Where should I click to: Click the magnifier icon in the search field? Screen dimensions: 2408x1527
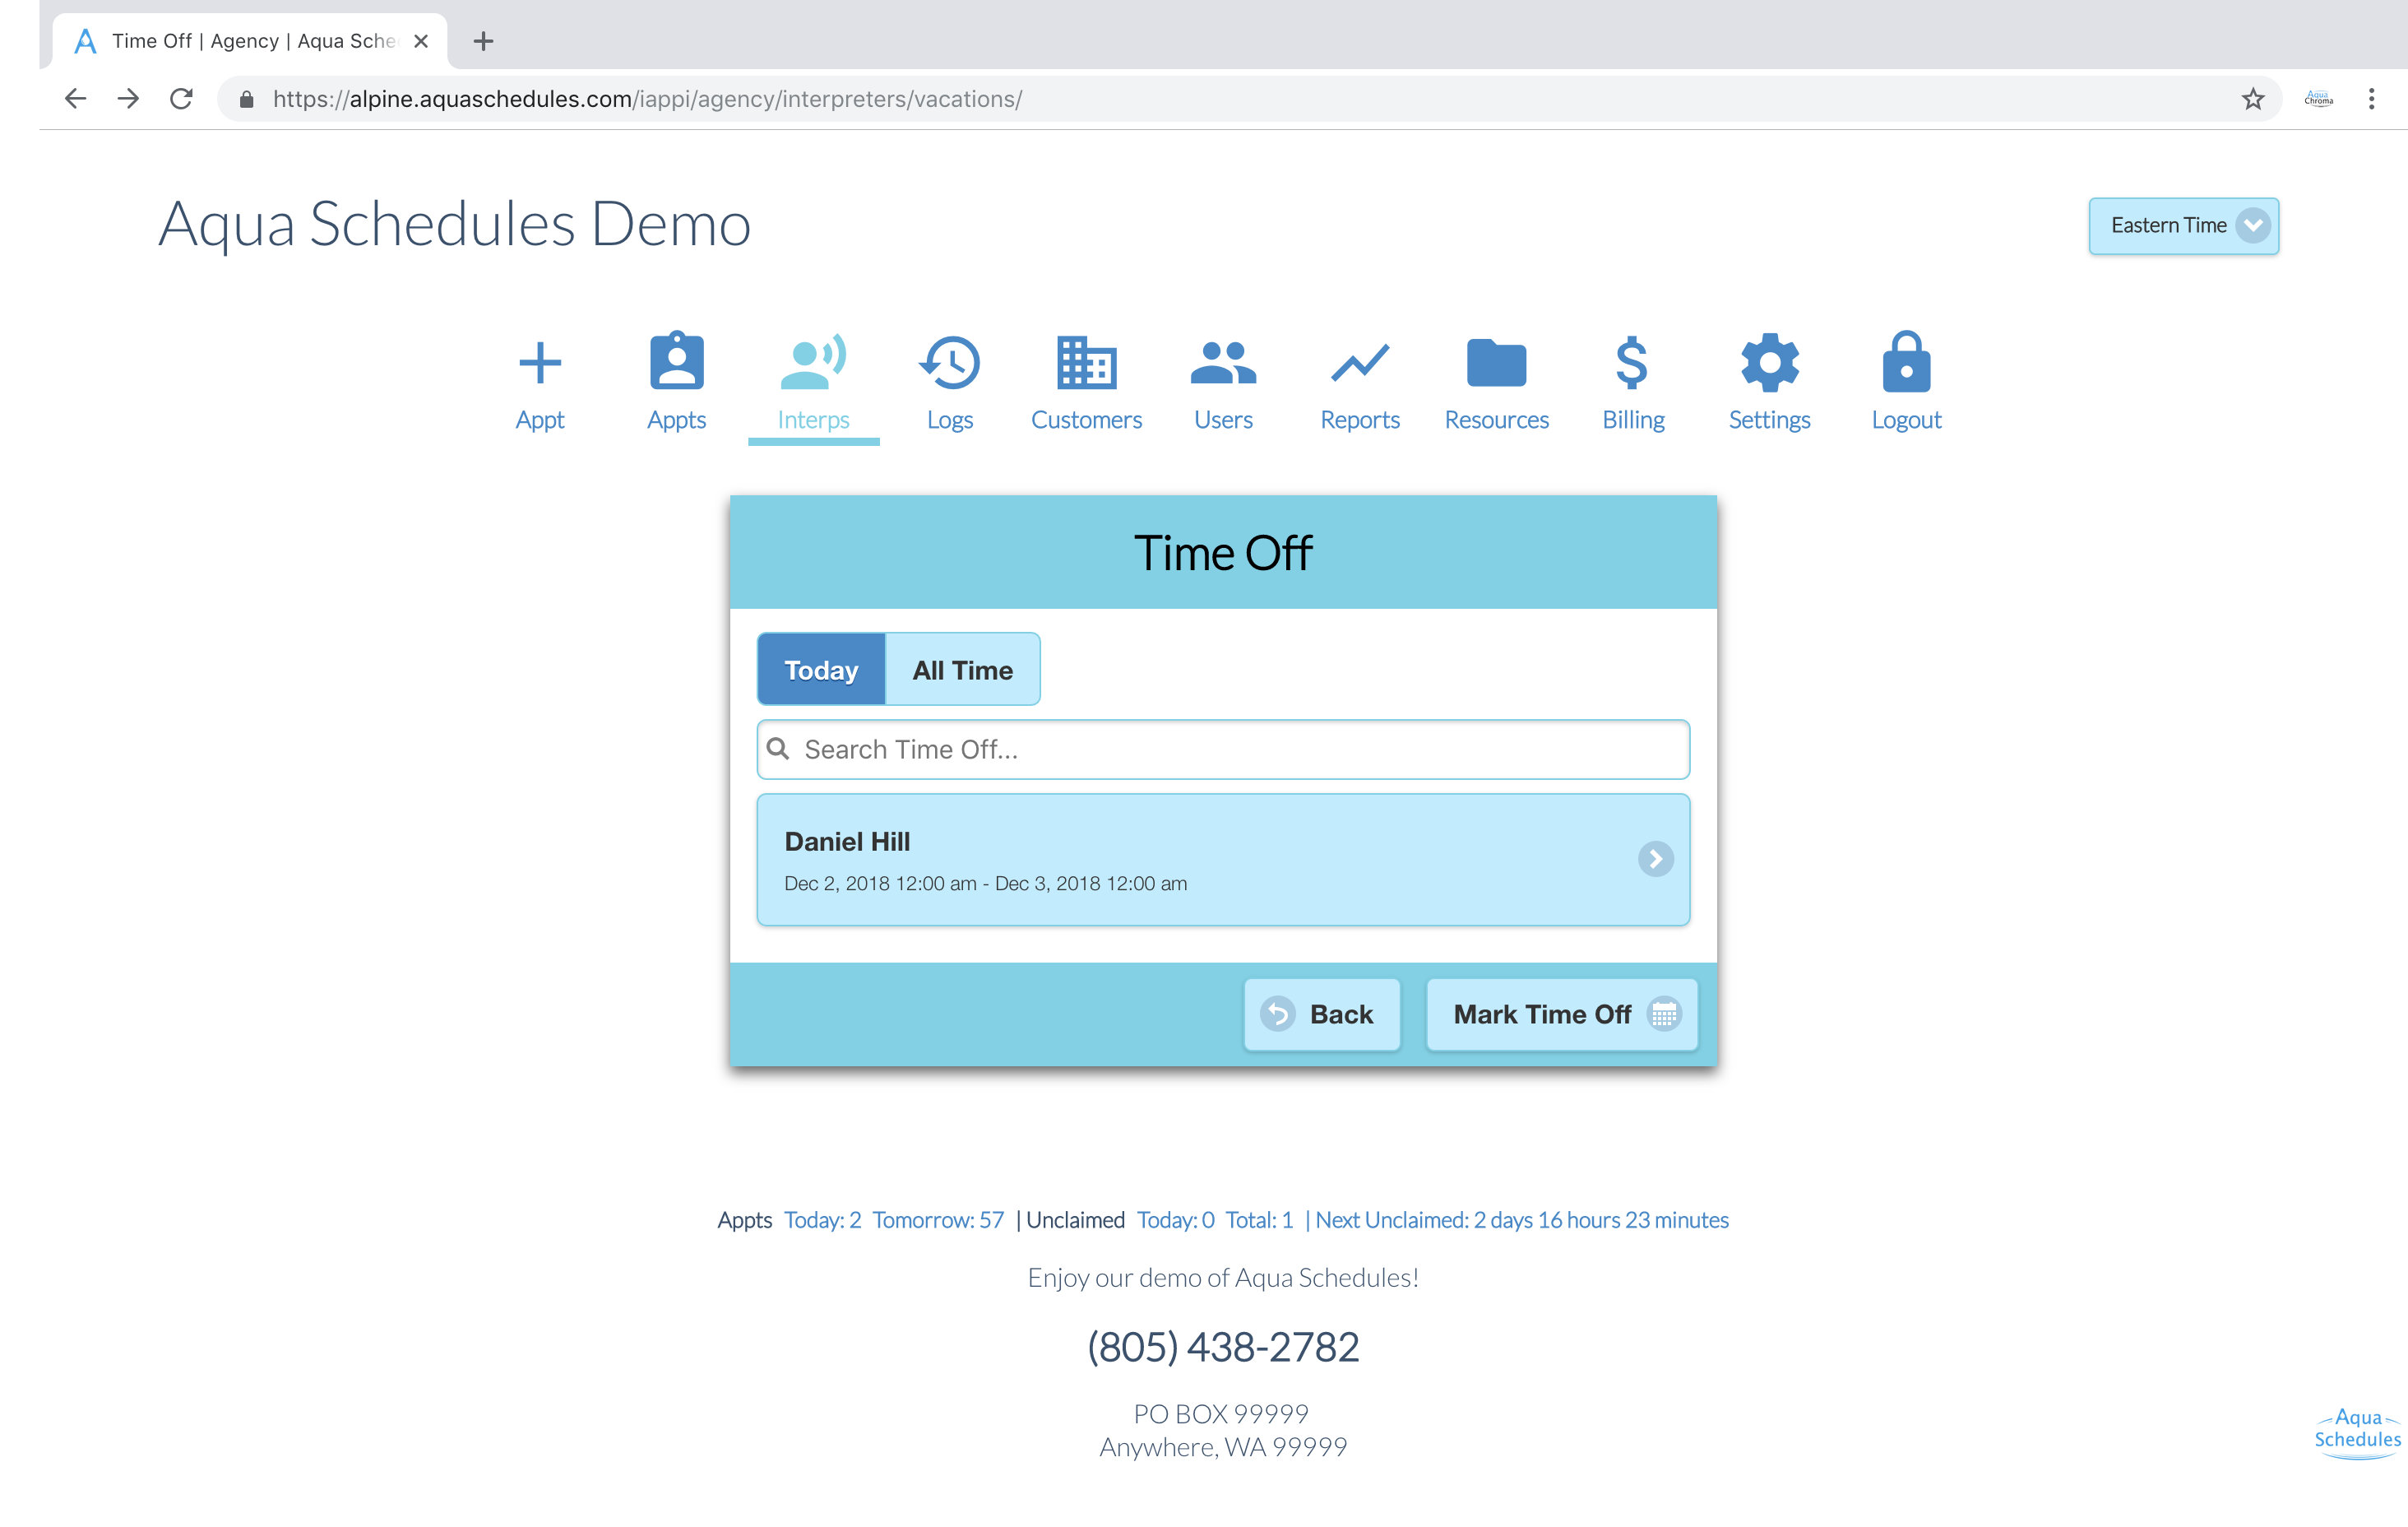pos(778,749)
